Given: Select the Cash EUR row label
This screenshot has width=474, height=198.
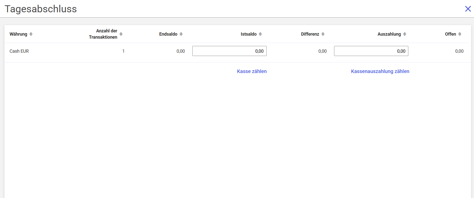Looking at the screenshot, I should pos(19,51).
